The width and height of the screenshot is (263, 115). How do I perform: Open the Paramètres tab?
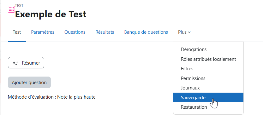pos(43,32)
